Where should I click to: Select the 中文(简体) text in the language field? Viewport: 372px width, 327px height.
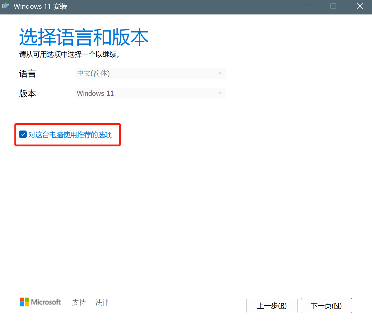pyautogui.click(x=93, y=73)
